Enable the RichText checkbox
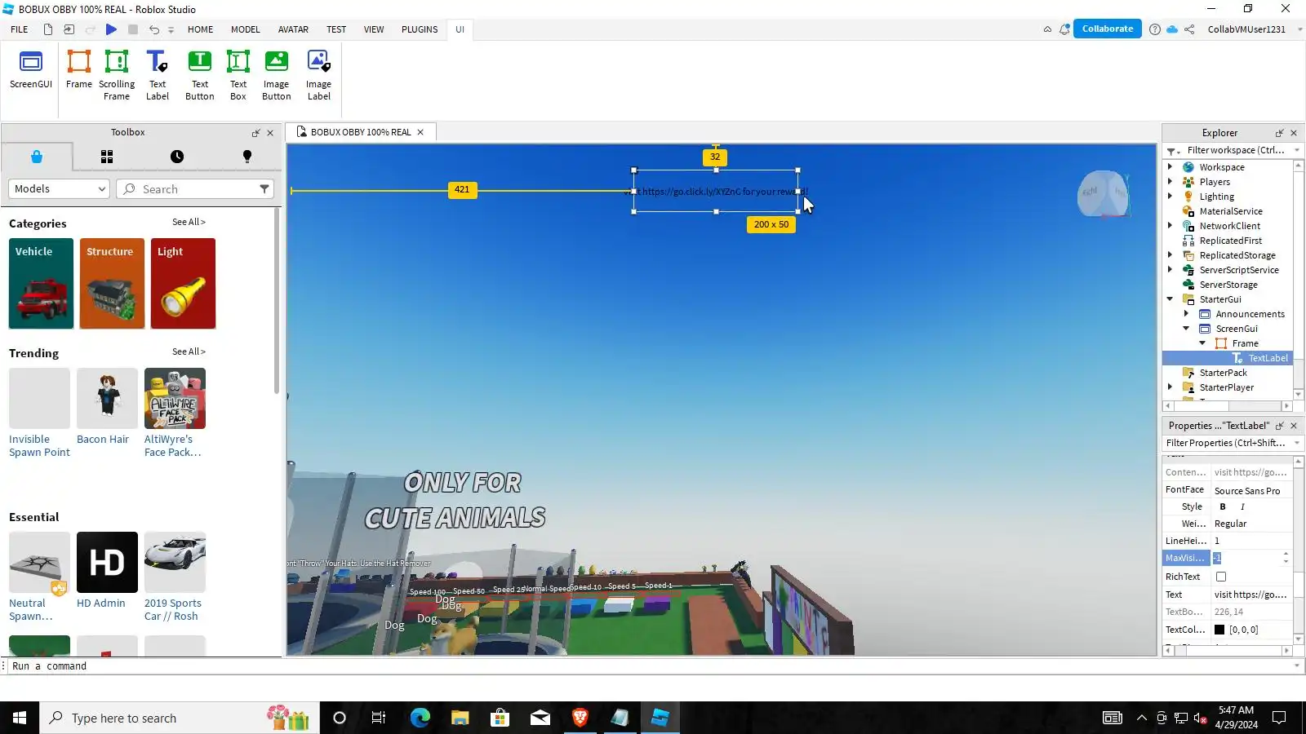This screenshot has height=734, width=1306. 1221,577
